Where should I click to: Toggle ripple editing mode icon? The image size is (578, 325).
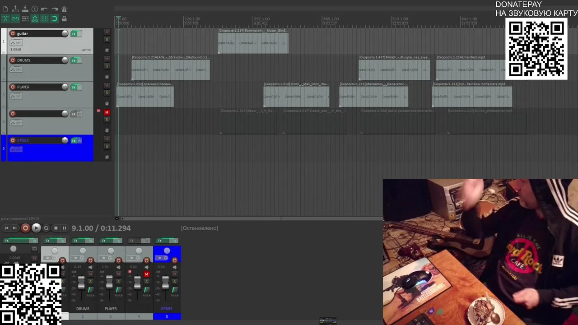(25, 19)
